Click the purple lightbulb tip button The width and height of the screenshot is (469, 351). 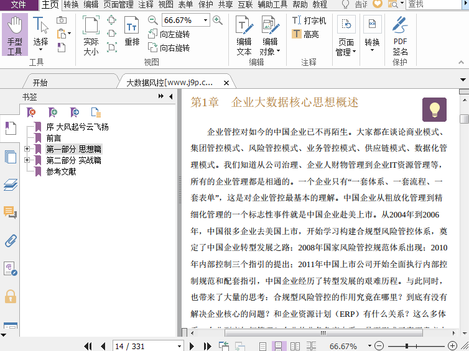tap(434, 109)
